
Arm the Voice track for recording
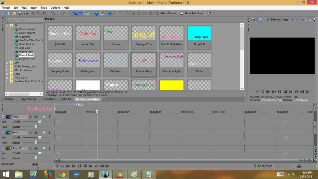click(x=30, y=117)
